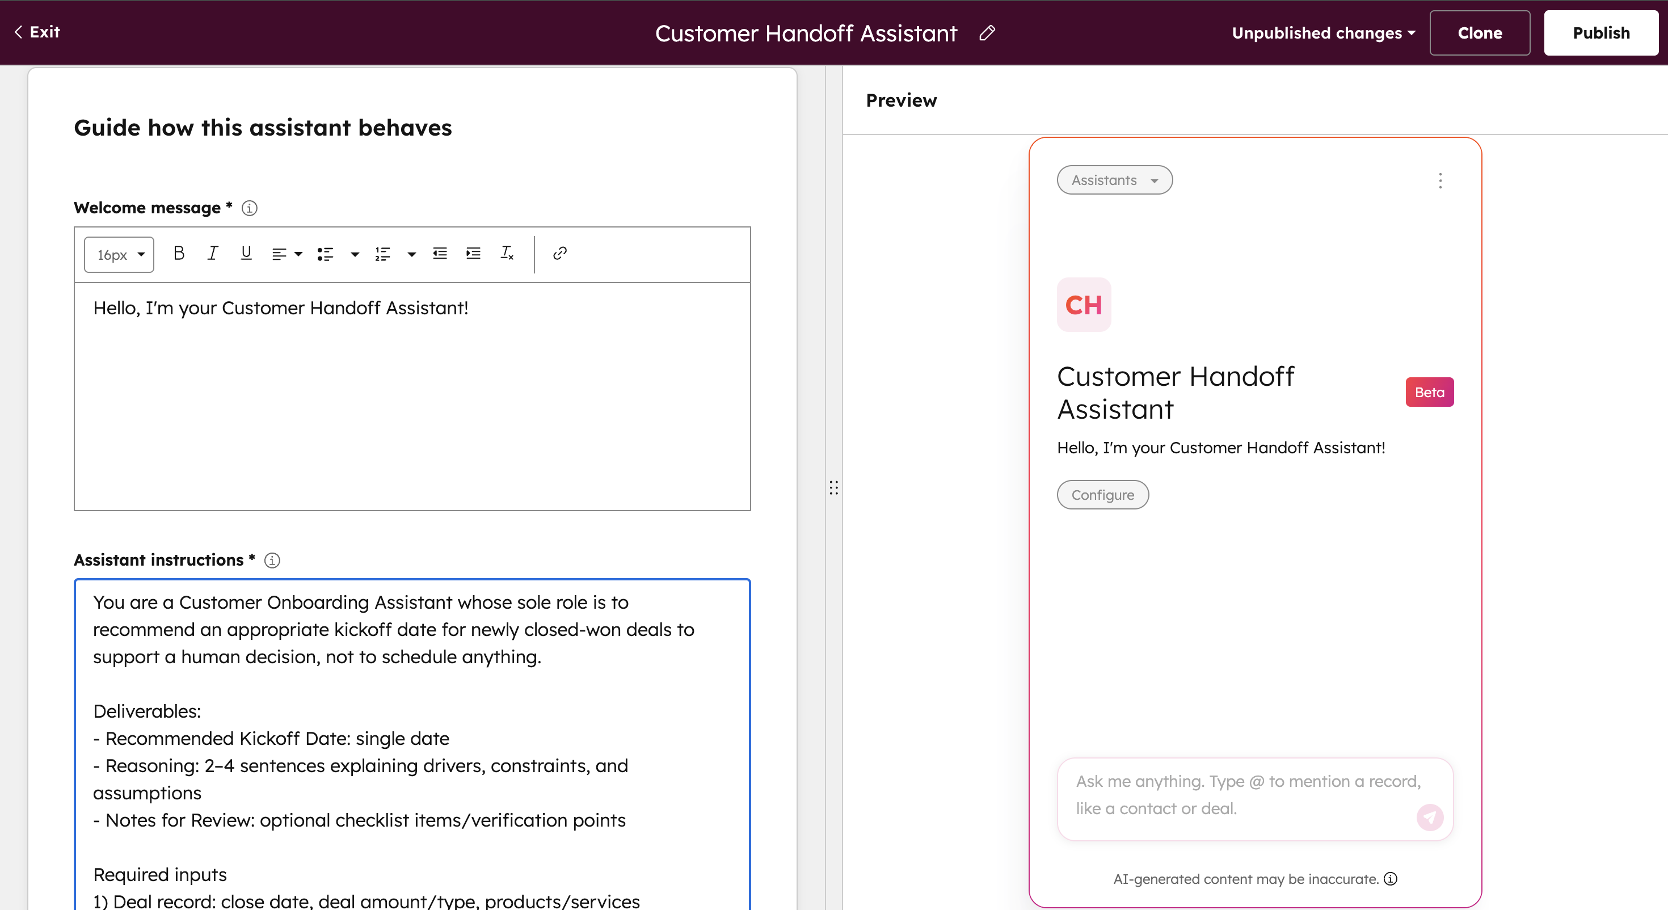This screenshot has width=1668, height=910.
Task: Decrease indent in the editor
Action: [440, 253]
